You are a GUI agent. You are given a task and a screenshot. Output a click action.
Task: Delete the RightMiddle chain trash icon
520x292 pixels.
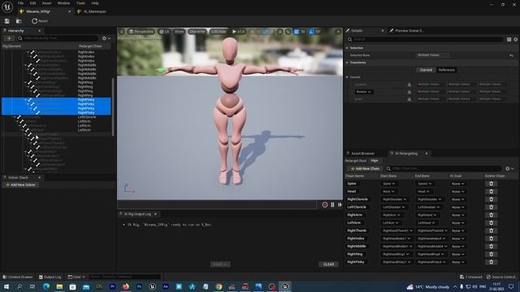pyautogui.click(x=491, y=247)
